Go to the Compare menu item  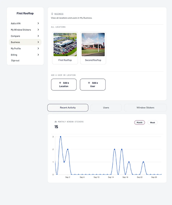[25, 36]
